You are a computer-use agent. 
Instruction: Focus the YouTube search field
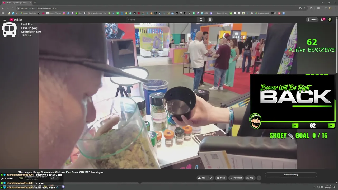tap(162, 20)
